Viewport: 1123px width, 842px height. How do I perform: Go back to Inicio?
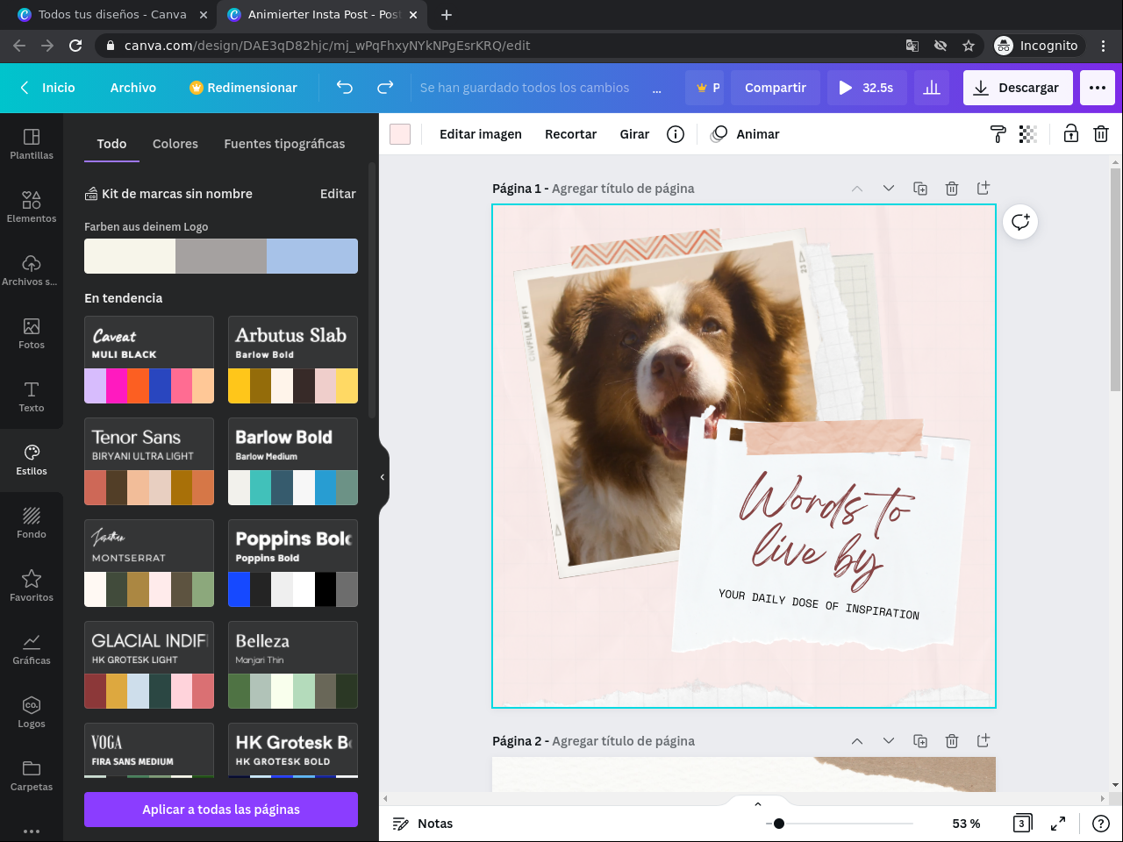point(47,88)
